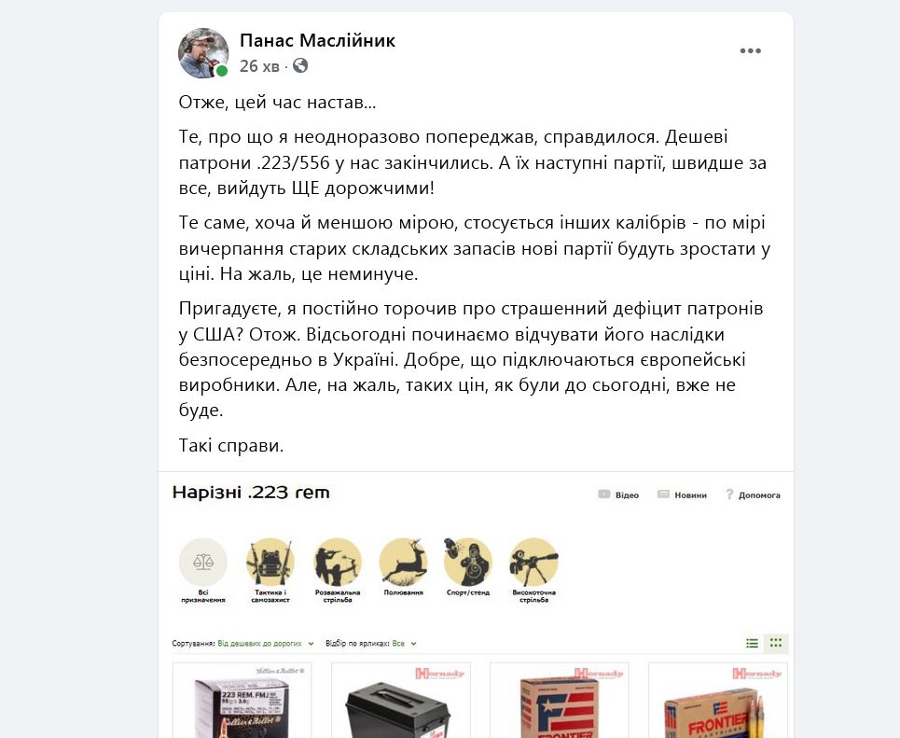This screenshot has width=900, height=738.
Task: Select the 'Високоточна стрільба' rifle icon
Action: pyautogui.click(x=533, y=563)
